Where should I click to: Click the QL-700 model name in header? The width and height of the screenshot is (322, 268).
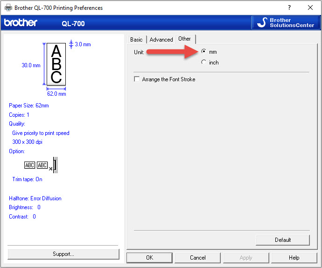click(73, 23)
